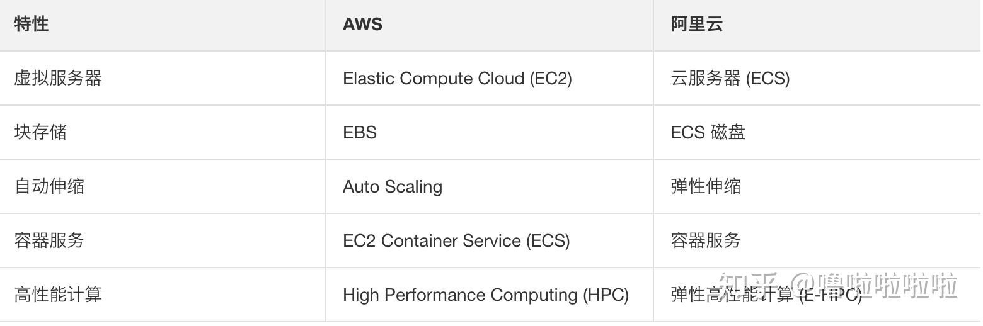The image size is (983, 326).
Task: Click EC2 Container Service (ECS) cell
Action: [456, 241]
